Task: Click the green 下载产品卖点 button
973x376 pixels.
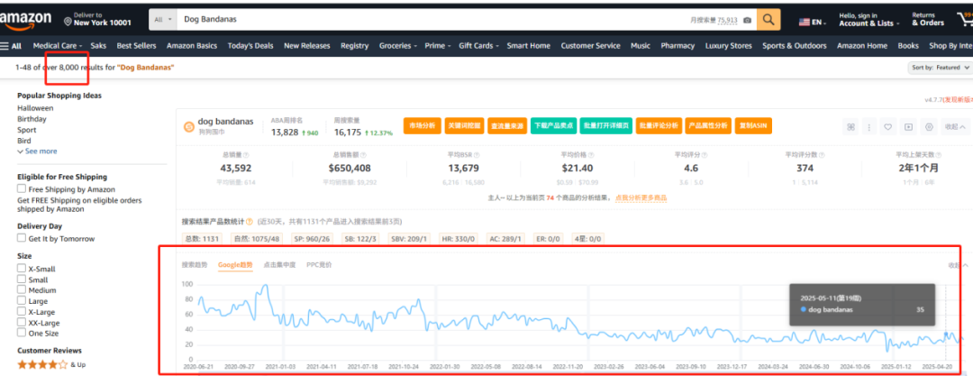Action: coord(553,125)
